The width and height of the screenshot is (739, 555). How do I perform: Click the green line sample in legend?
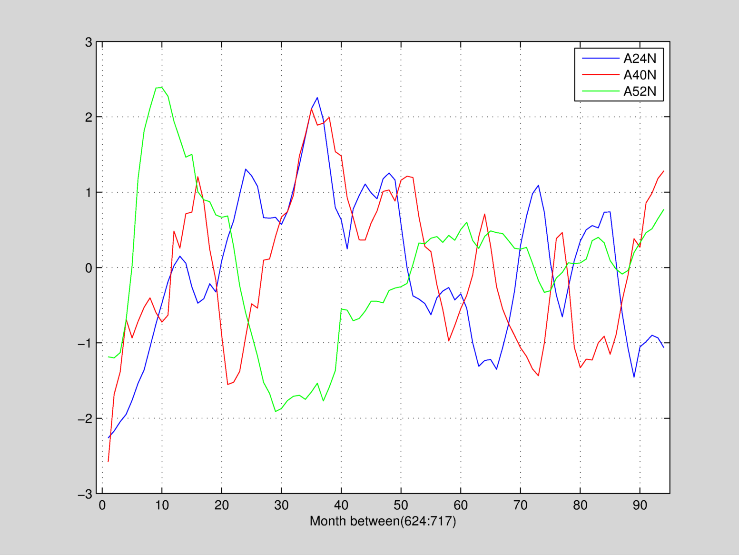coord(601,91)
